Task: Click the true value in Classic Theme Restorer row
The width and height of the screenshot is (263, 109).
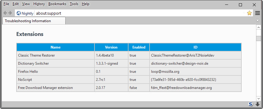Action: click(x=133, y=55)
